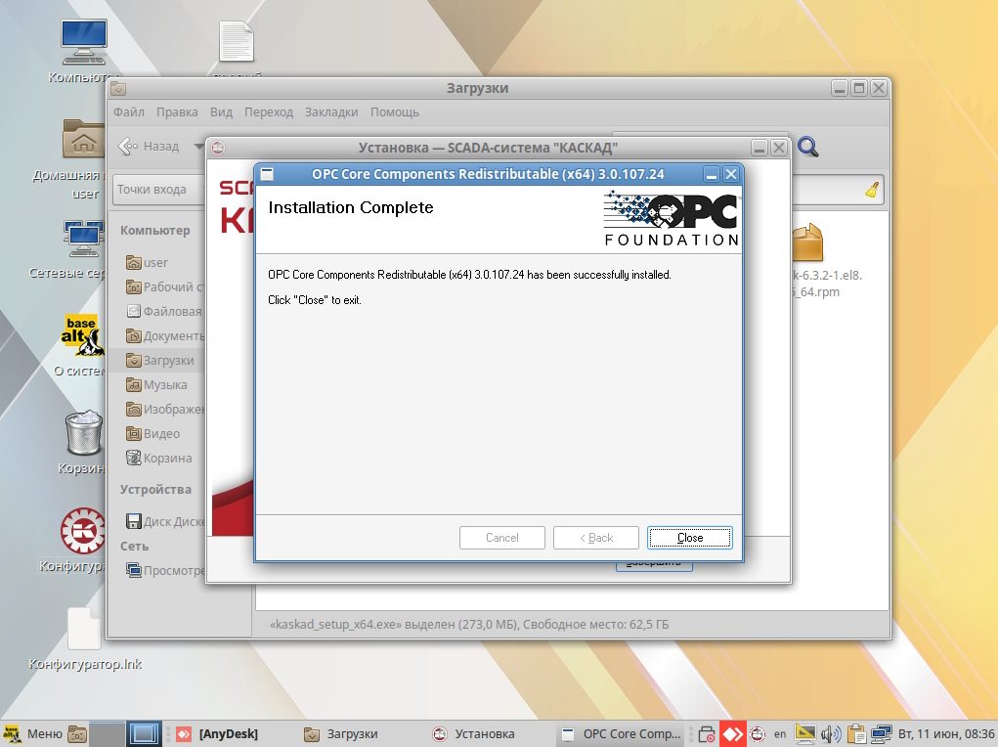998x747 pixels.
Task: Click the Конфигуратор gear desktop icon
Action: click(83, 531)
